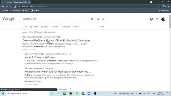This screenshot has width=171, height=96.
Task: Switch to Videos results
Action: pyautogui.click(x=34, y=27)
